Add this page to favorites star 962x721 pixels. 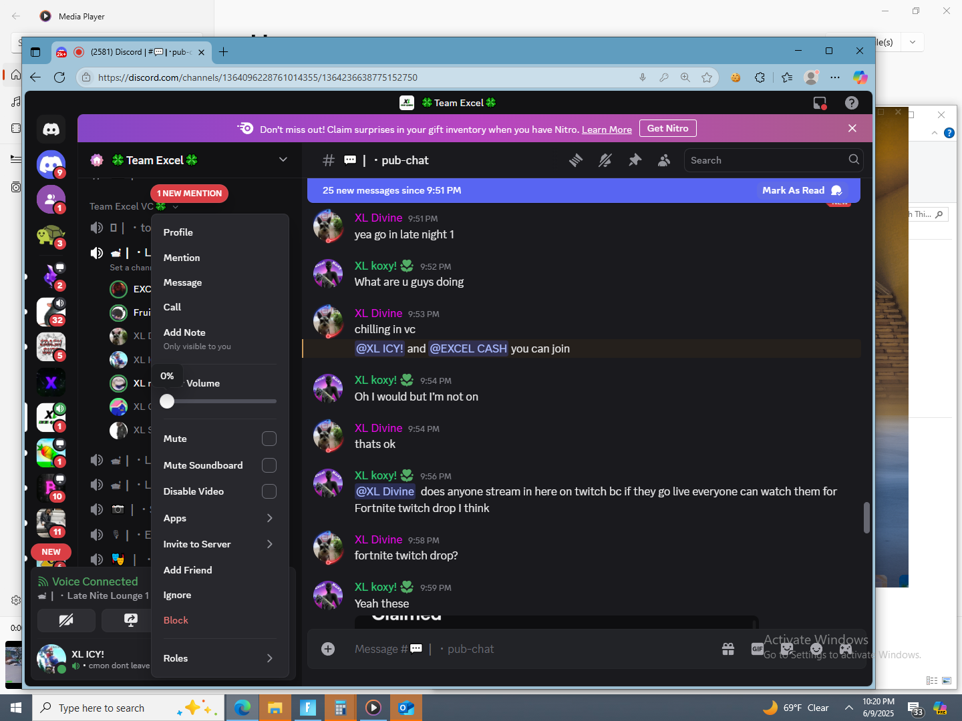point(707,77)
